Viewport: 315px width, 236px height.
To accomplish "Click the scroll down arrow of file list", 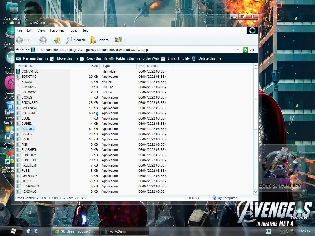I will point(256,192).
